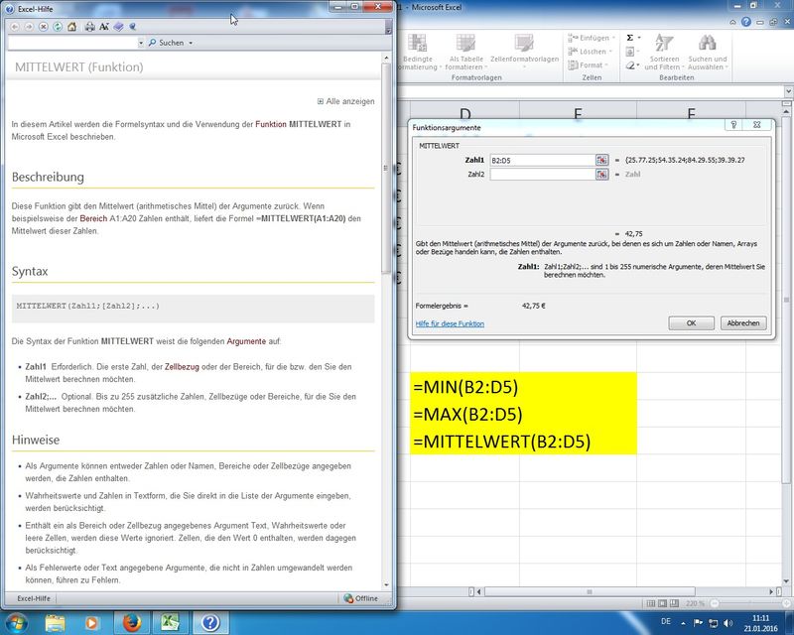
Task: Click the AutoSum sigma icon in ribbon
Action: coord(629,38)
